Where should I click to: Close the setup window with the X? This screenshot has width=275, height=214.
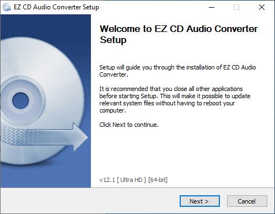coord(262,7)
